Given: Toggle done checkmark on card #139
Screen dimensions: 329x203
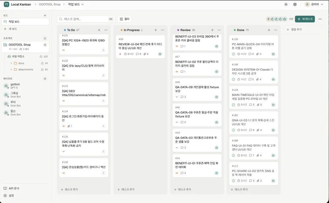Looking at the screenshot, I should (233, 54).
